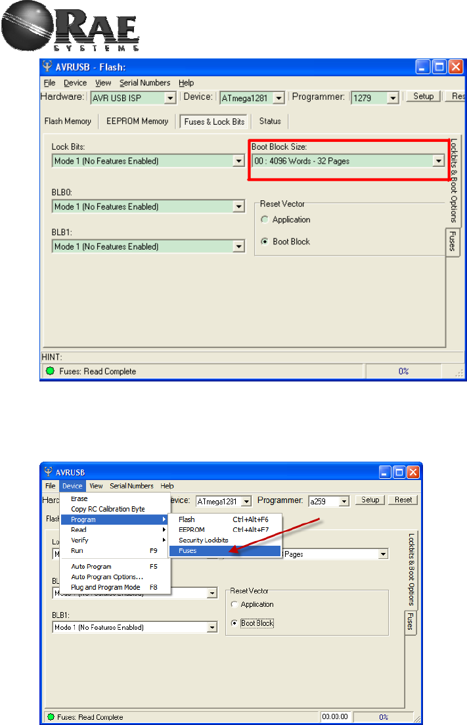Click Setup button in lower window
Viewport: 467px width, 725px height.
(x=370, y=500)
